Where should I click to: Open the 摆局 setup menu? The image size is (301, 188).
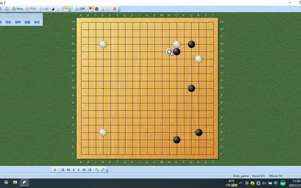[18, 22]
